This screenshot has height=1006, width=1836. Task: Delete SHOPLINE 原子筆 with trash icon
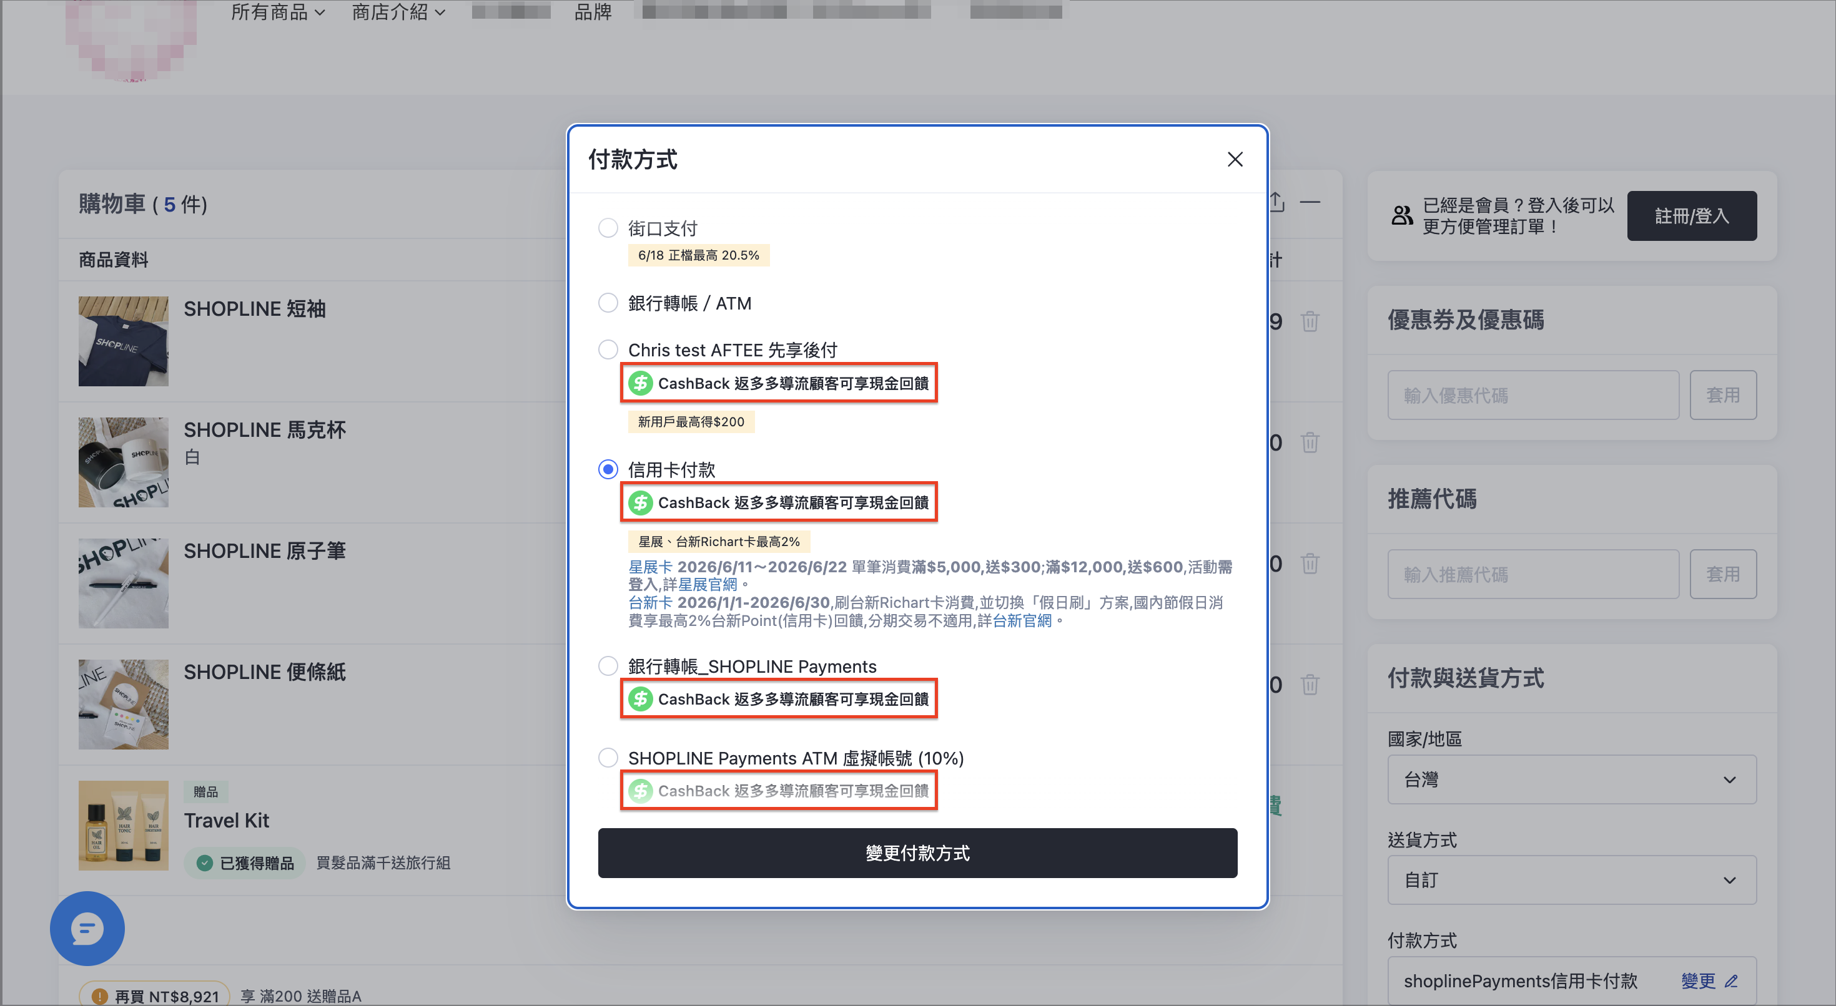point(1310,564)
